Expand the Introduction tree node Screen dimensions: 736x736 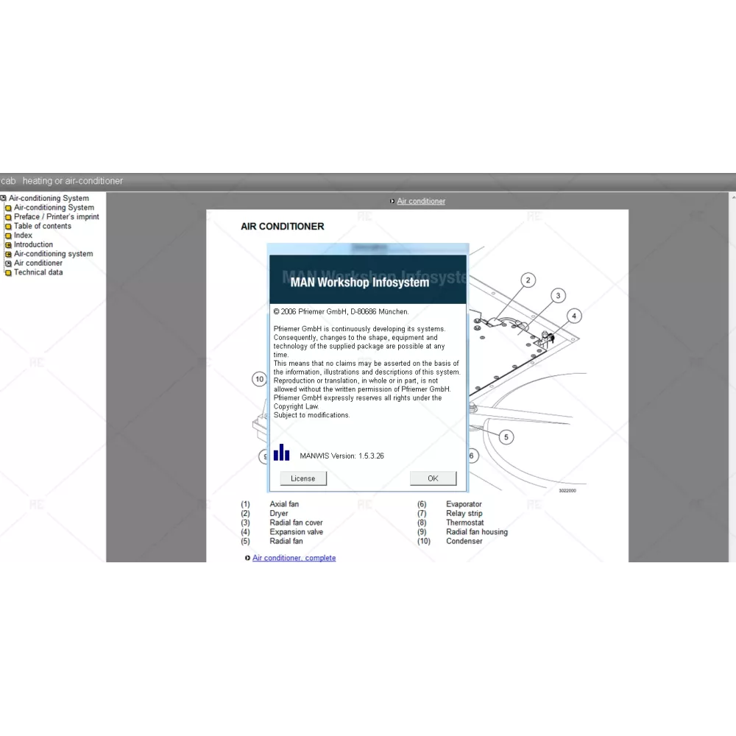tap(8, 245)
